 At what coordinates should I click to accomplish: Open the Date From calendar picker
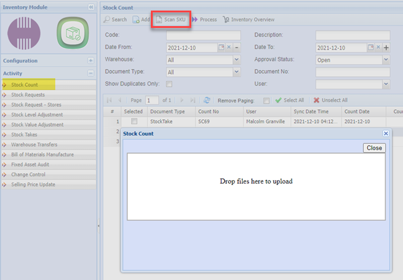221,47
